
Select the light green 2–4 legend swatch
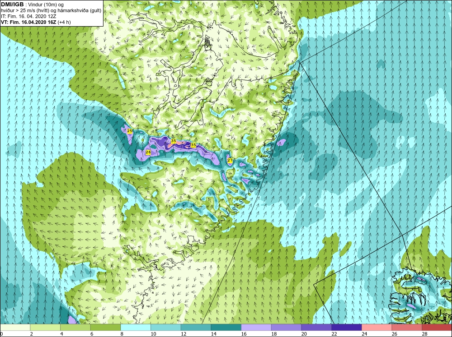(x=45, y=327)
